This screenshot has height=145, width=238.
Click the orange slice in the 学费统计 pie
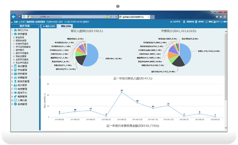[x=172, y=55]
